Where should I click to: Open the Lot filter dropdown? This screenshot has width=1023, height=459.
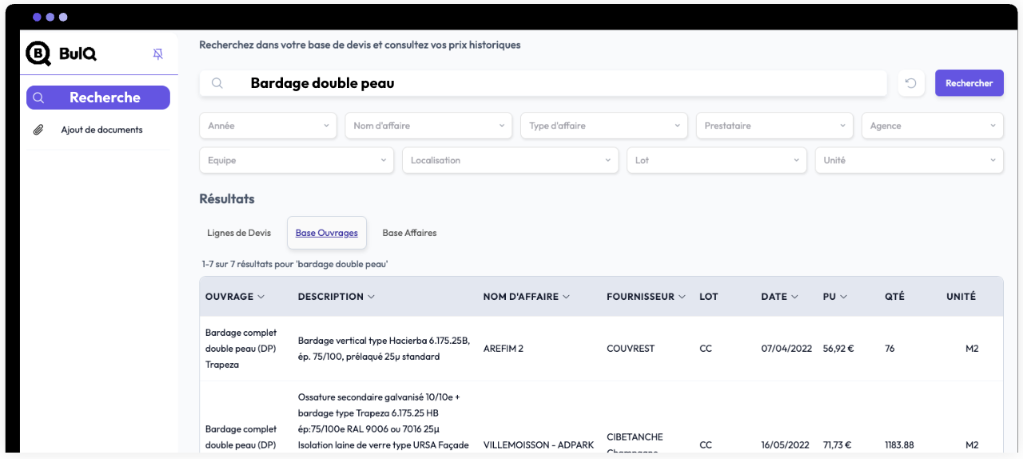coord(717,160)
